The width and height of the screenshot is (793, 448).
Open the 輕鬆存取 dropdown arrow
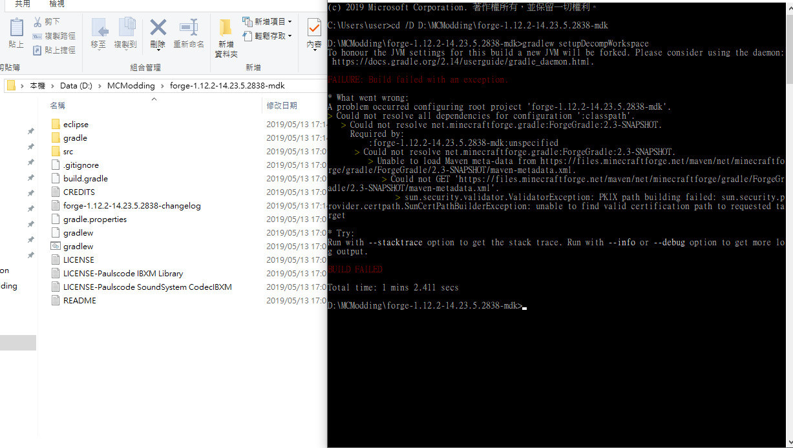(290, 35)
